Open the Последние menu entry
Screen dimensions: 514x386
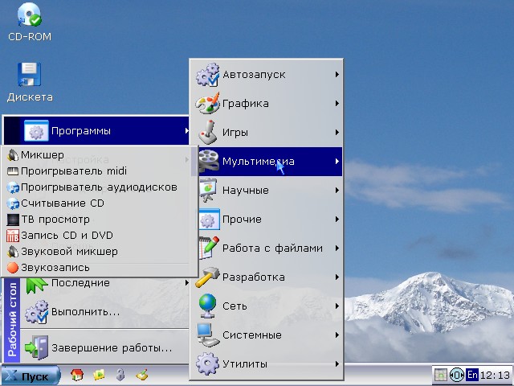pos(105,283)
